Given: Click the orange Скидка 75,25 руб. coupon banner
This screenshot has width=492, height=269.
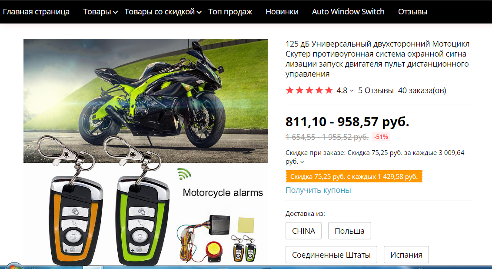Looking at the screenshot, I should [354, 177].
